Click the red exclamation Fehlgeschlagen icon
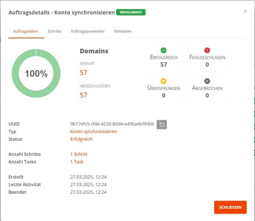This screenshot has width=255, height=221. (207, 50)
